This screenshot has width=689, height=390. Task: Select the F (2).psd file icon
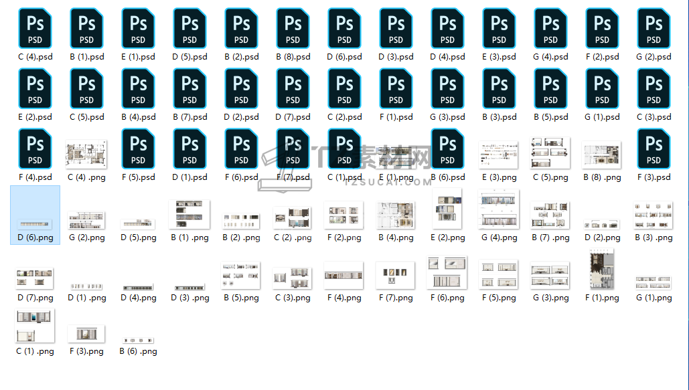[602, 28]
